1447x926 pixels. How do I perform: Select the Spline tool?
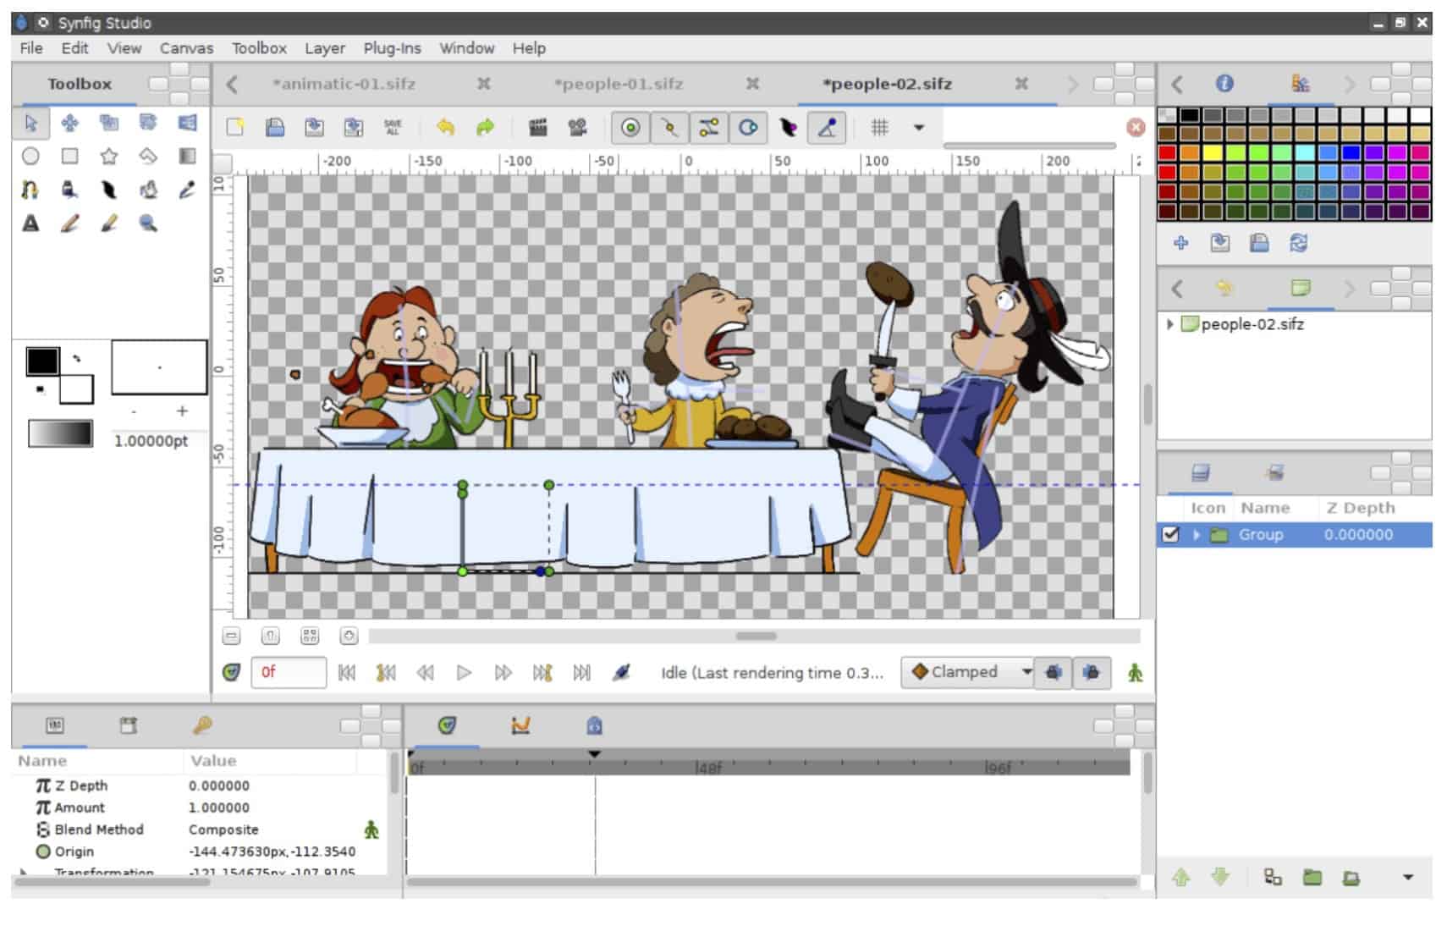(30, 190)
